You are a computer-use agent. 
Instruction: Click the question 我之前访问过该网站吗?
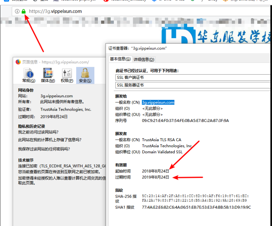pos(38,132)
